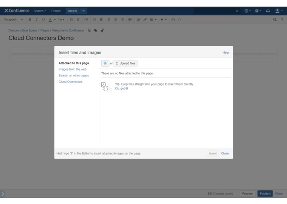
Task: Click the Insert button in dialog
Action: [x=213, y=154]
